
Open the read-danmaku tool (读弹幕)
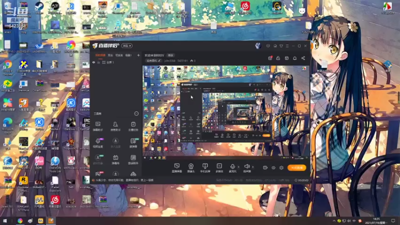133,143
